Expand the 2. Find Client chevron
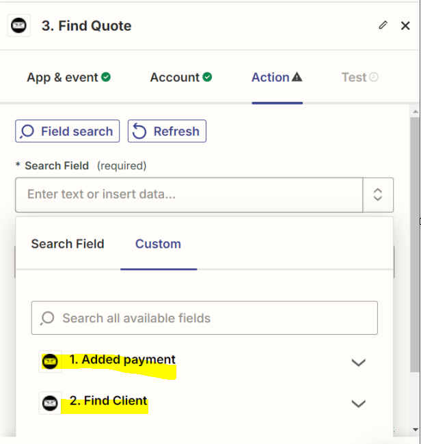Viewport: 421px width, 444px height. (x=358, y=404)
